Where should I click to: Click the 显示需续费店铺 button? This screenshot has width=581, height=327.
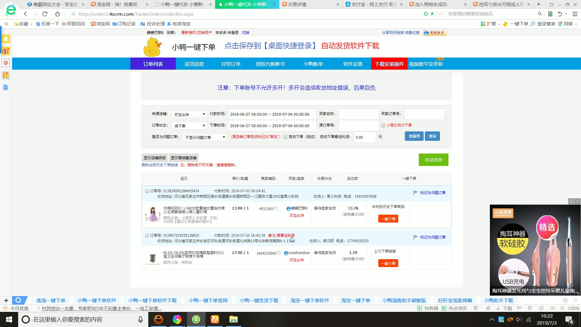[184, 158]
